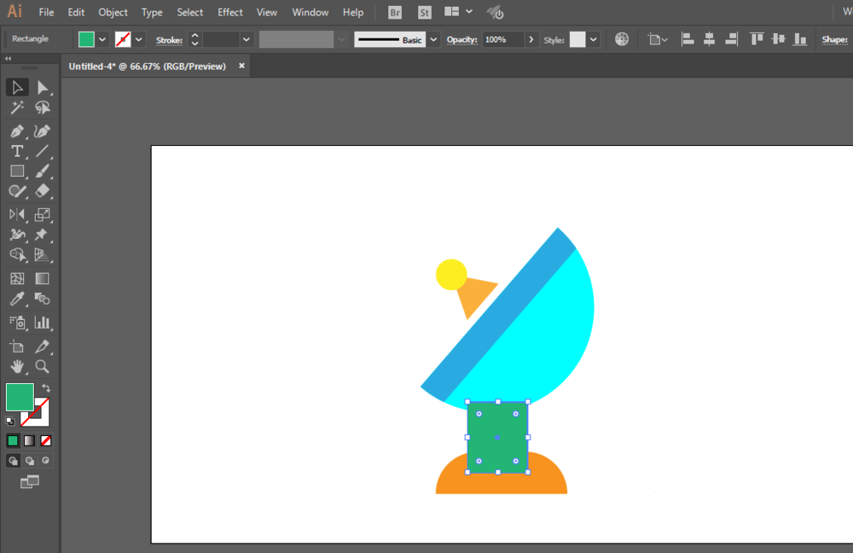Set paint mode to Gradient

click(29, 441)
